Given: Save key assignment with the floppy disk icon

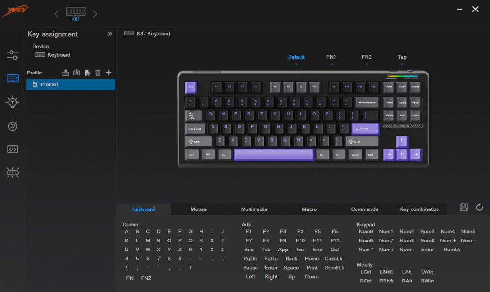Looking at the screenshot, I should pos(464,207).
